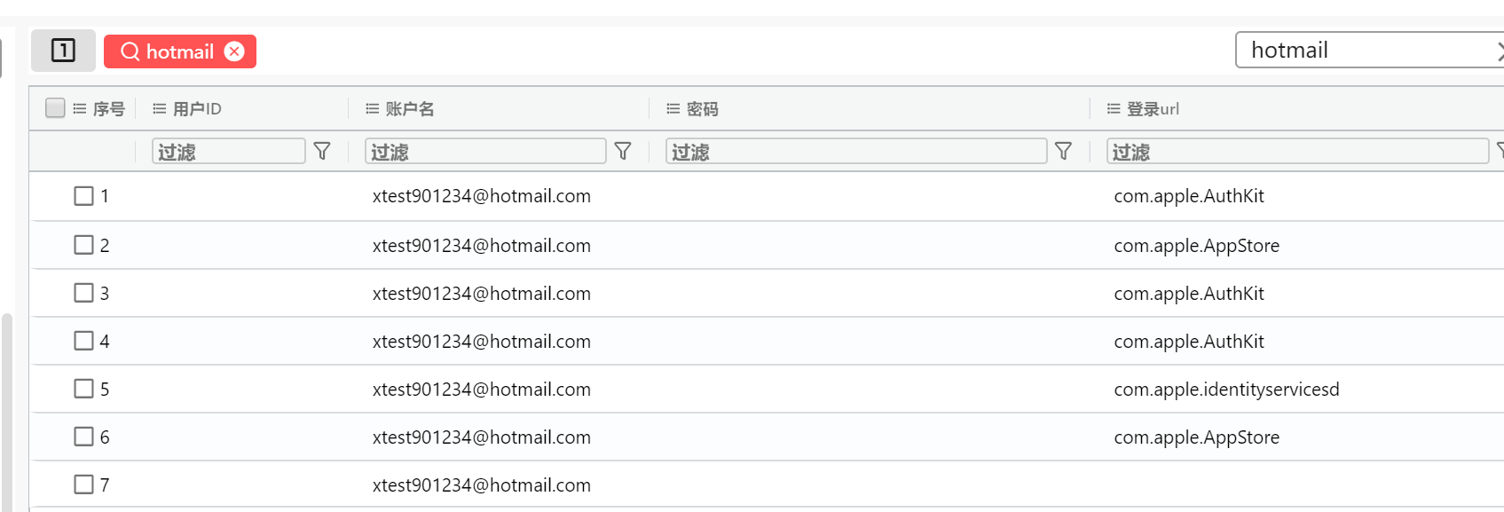Check the checkbox for row 1
1504x512 pixels.
point(83,196)
